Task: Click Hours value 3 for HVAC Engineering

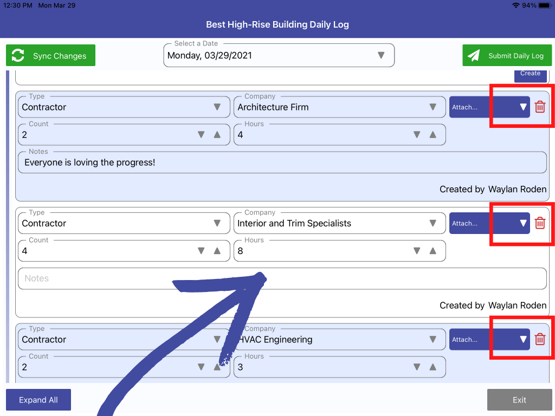Action: point(339,367)
